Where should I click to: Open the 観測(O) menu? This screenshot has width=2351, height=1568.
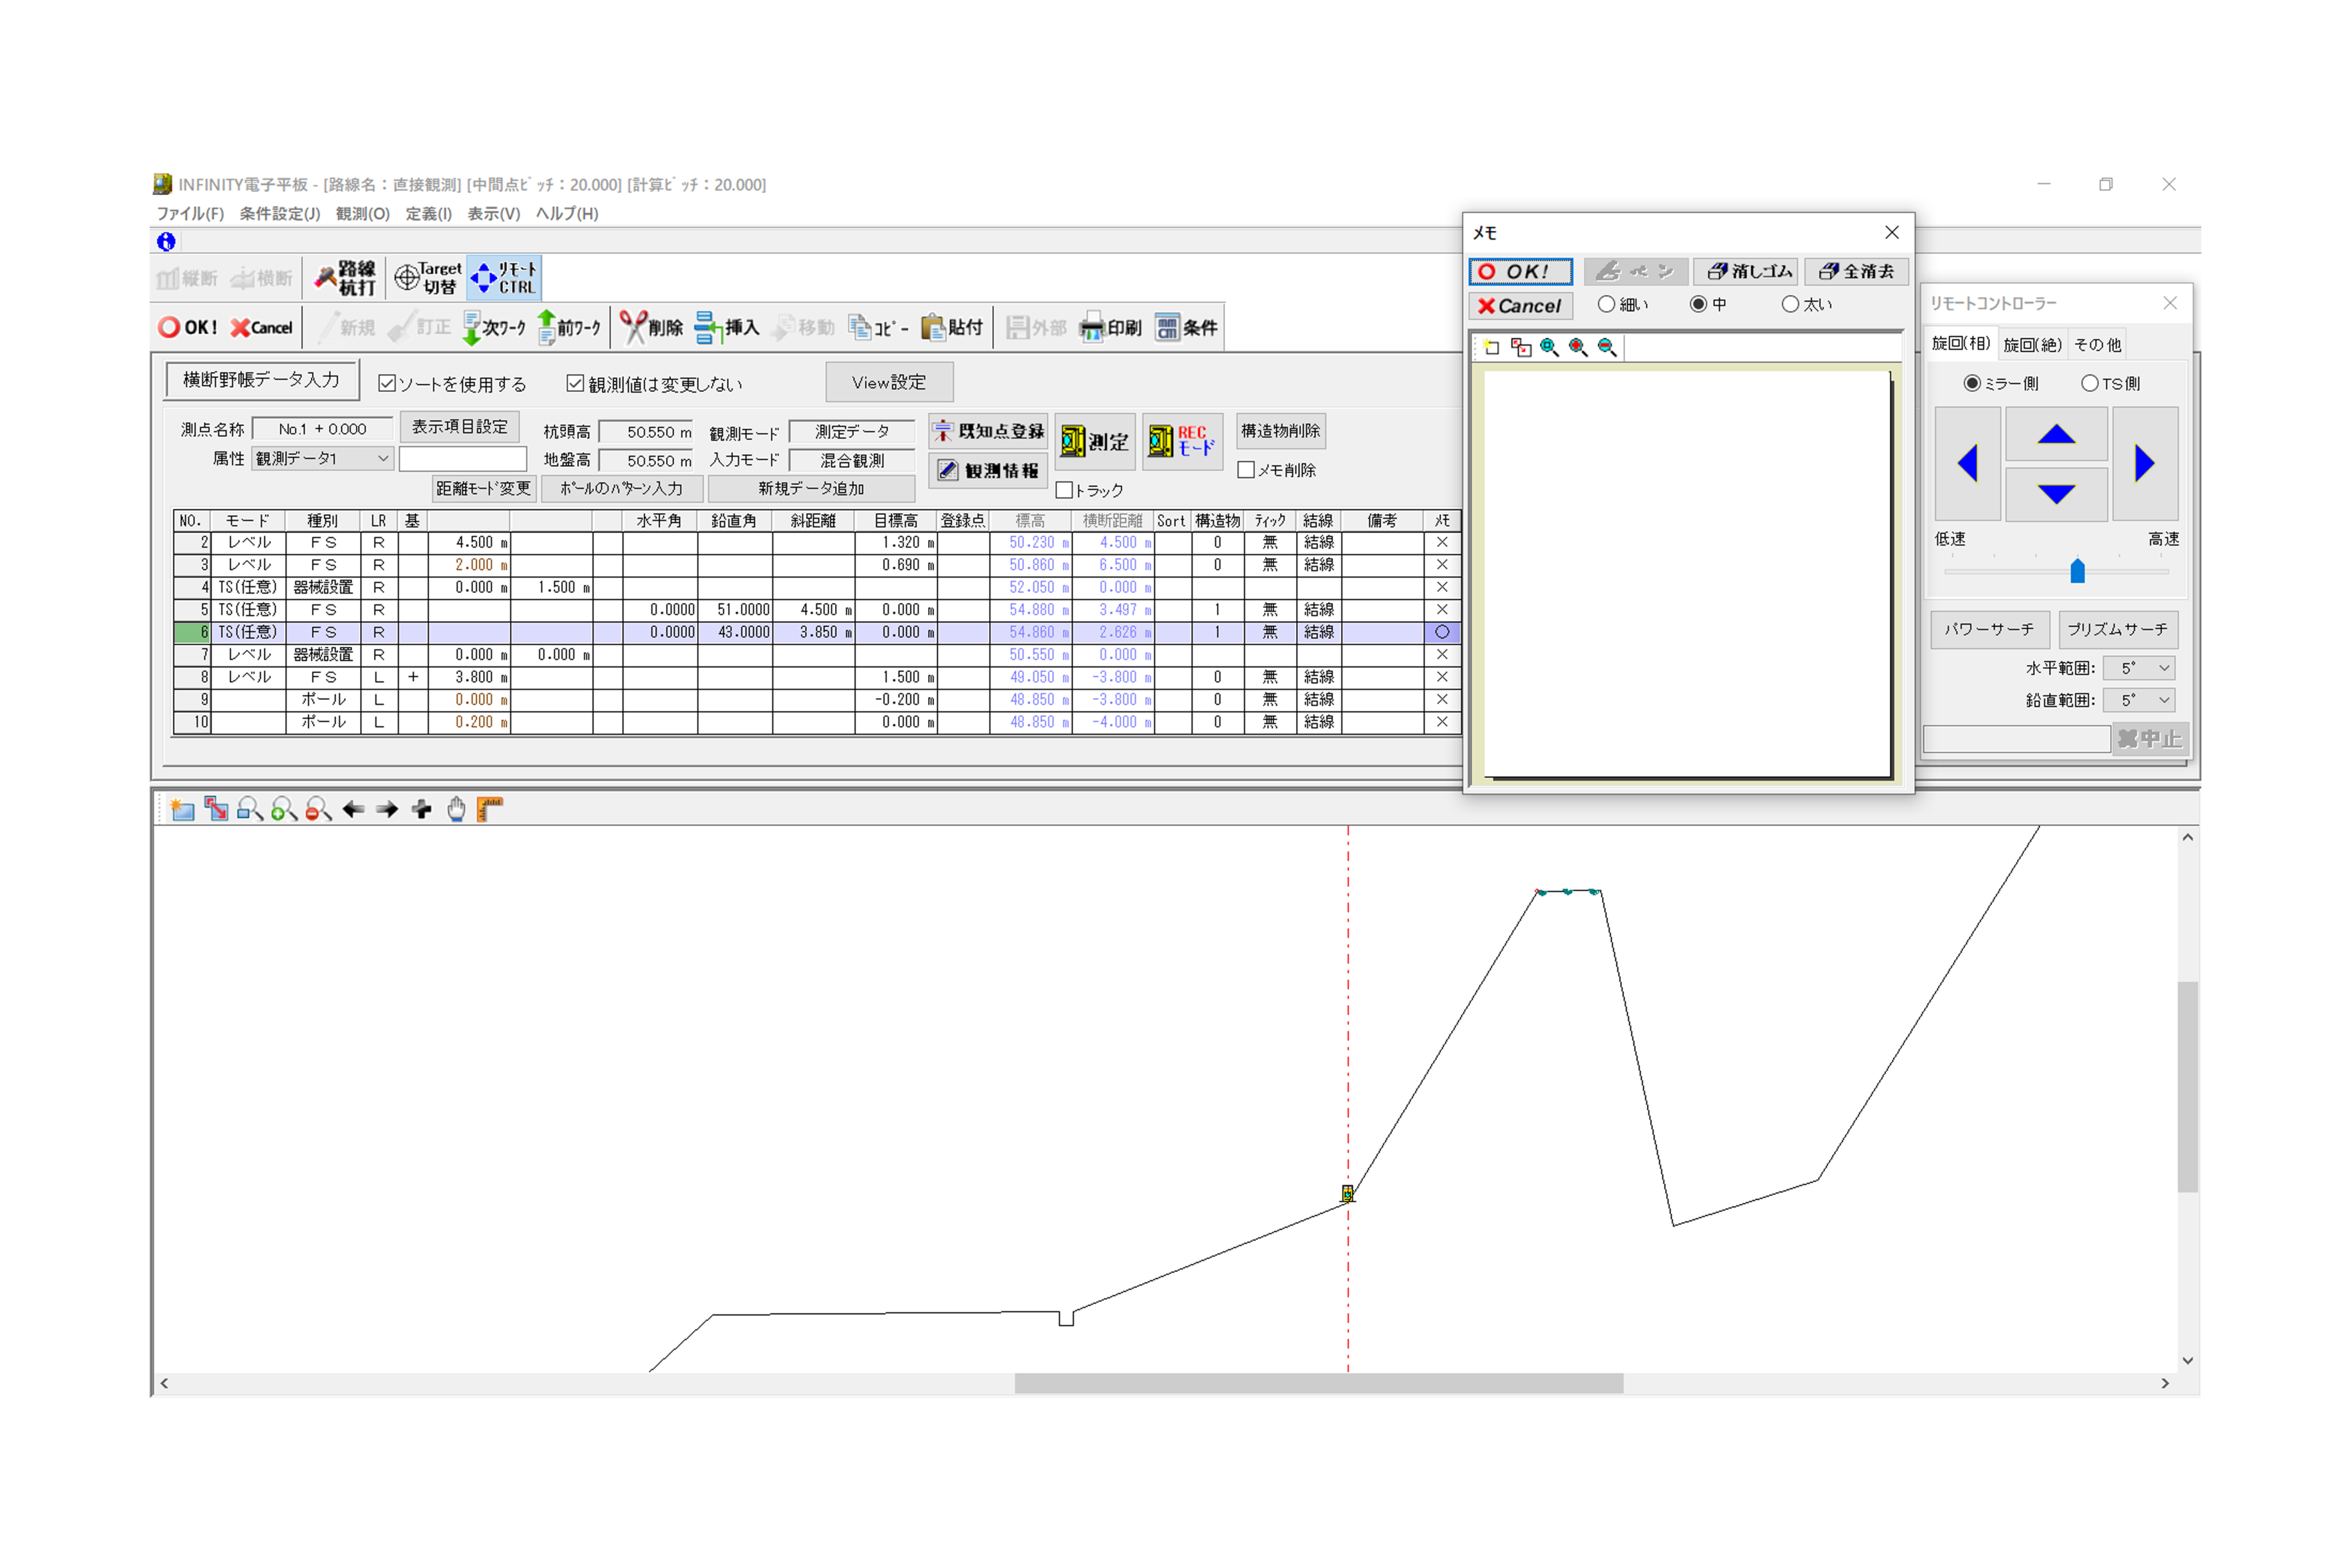(x=362, y=213)
